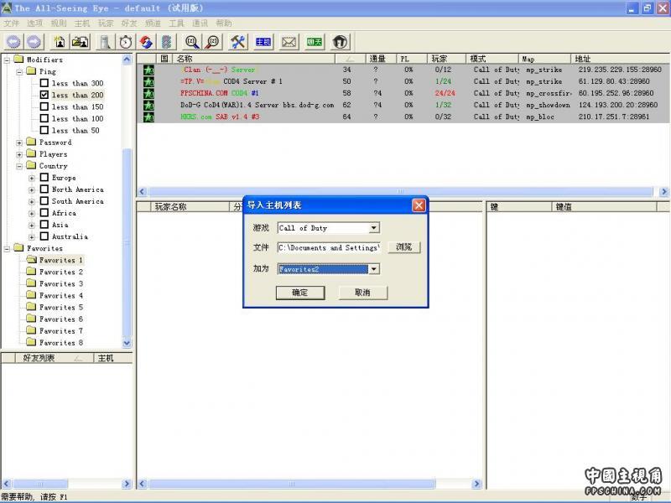Click the server list horizontal scrollbar thumb

click(401, 192)
